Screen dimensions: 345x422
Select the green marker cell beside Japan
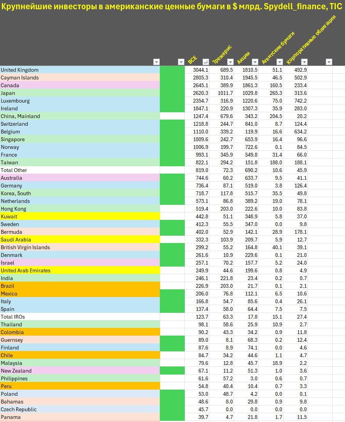tap(172, 93)
